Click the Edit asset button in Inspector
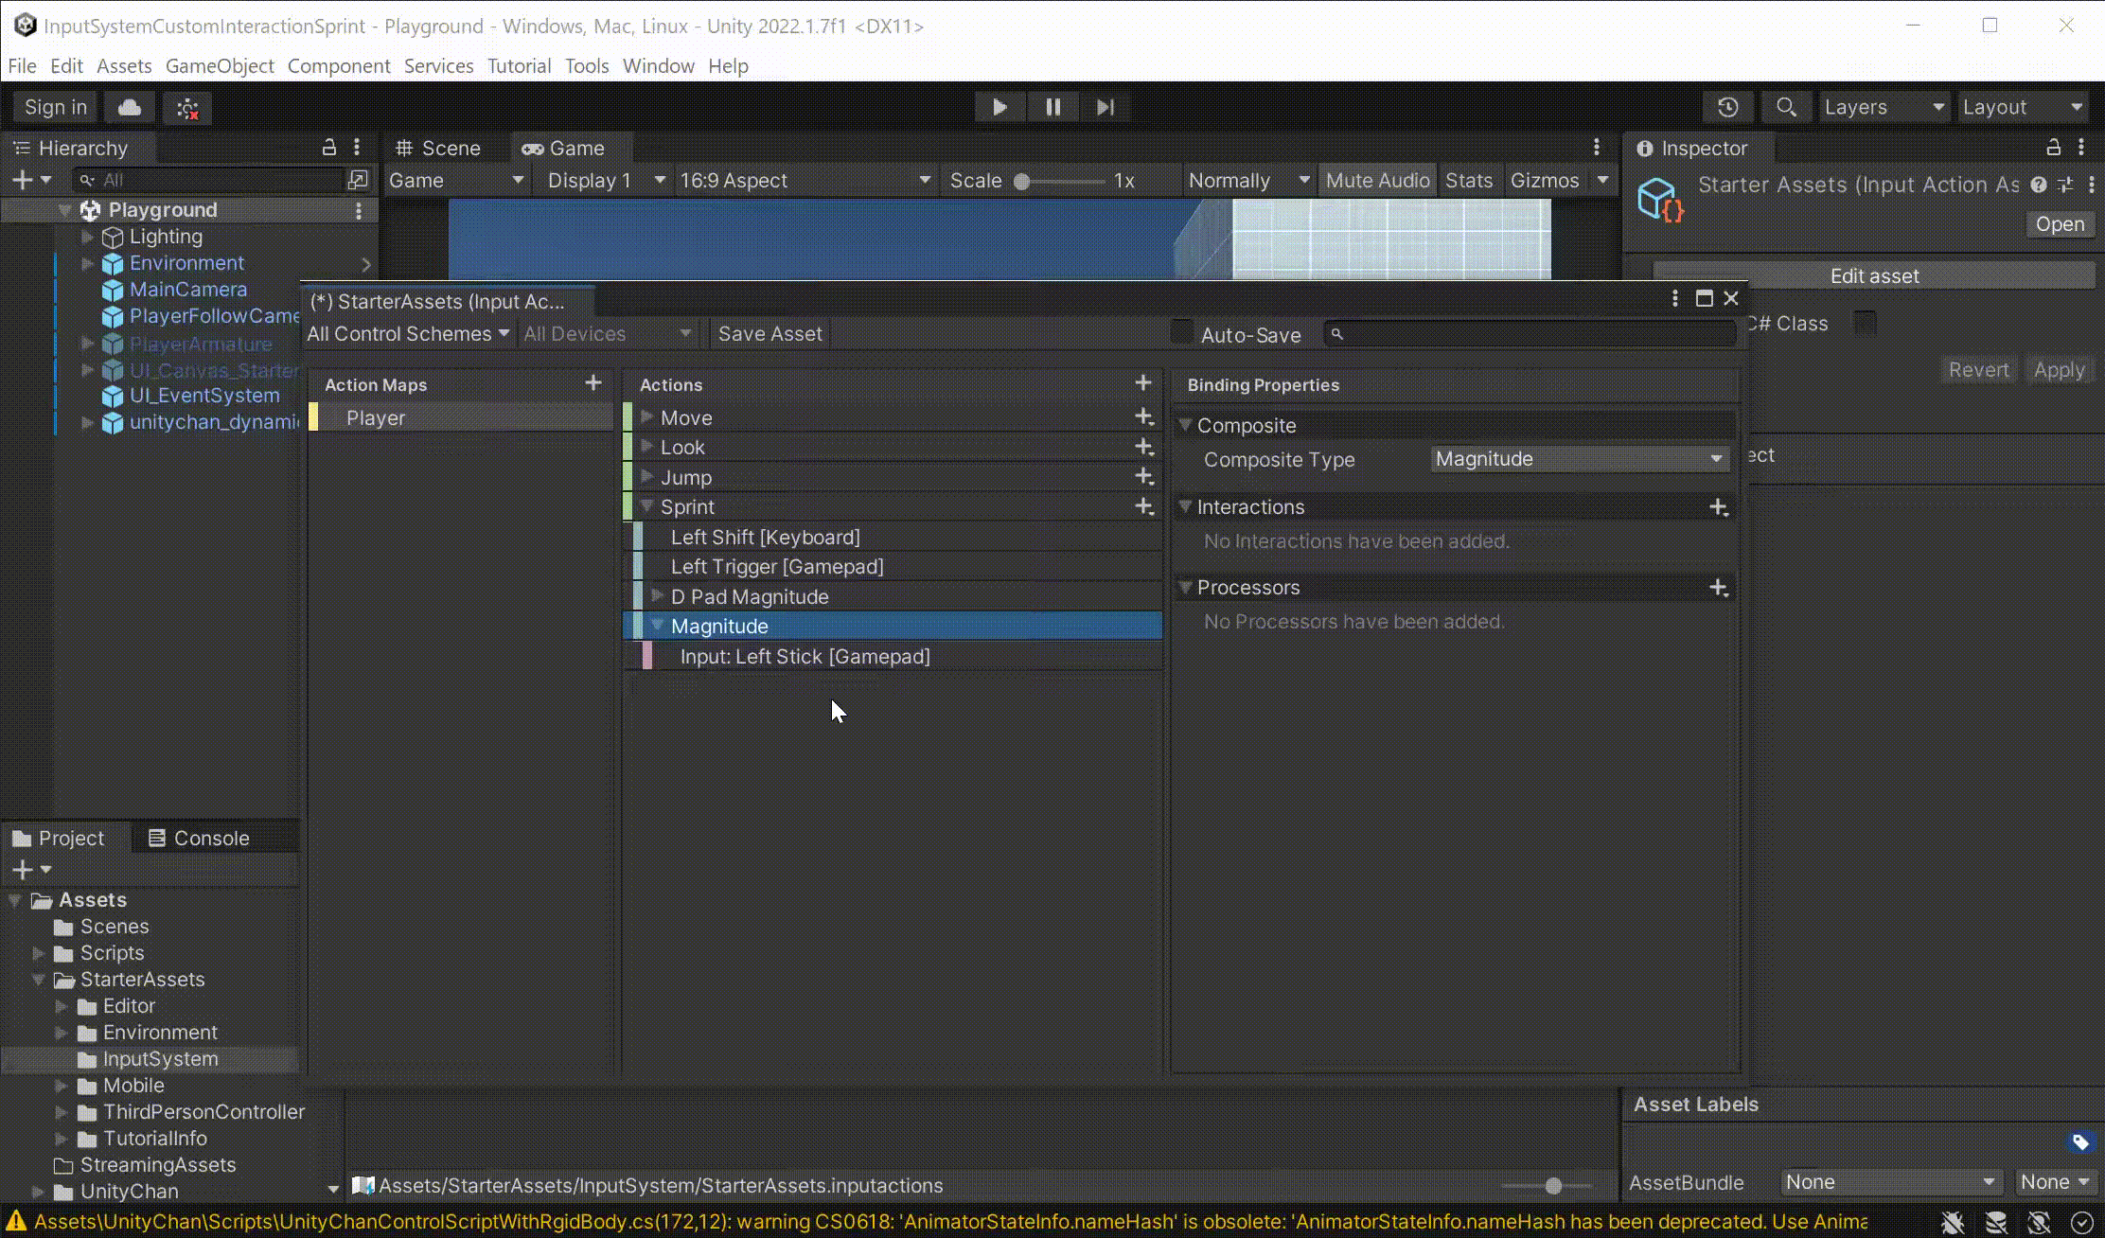Screen dimensions: 2105x1238 click(1874, 275)
